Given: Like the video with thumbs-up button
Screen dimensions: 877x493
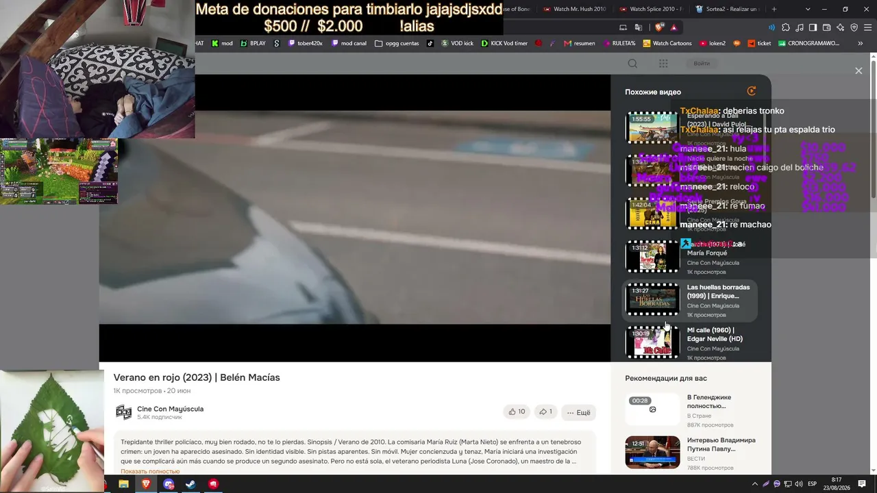Looking at the screenshot, I should point(517,412).
